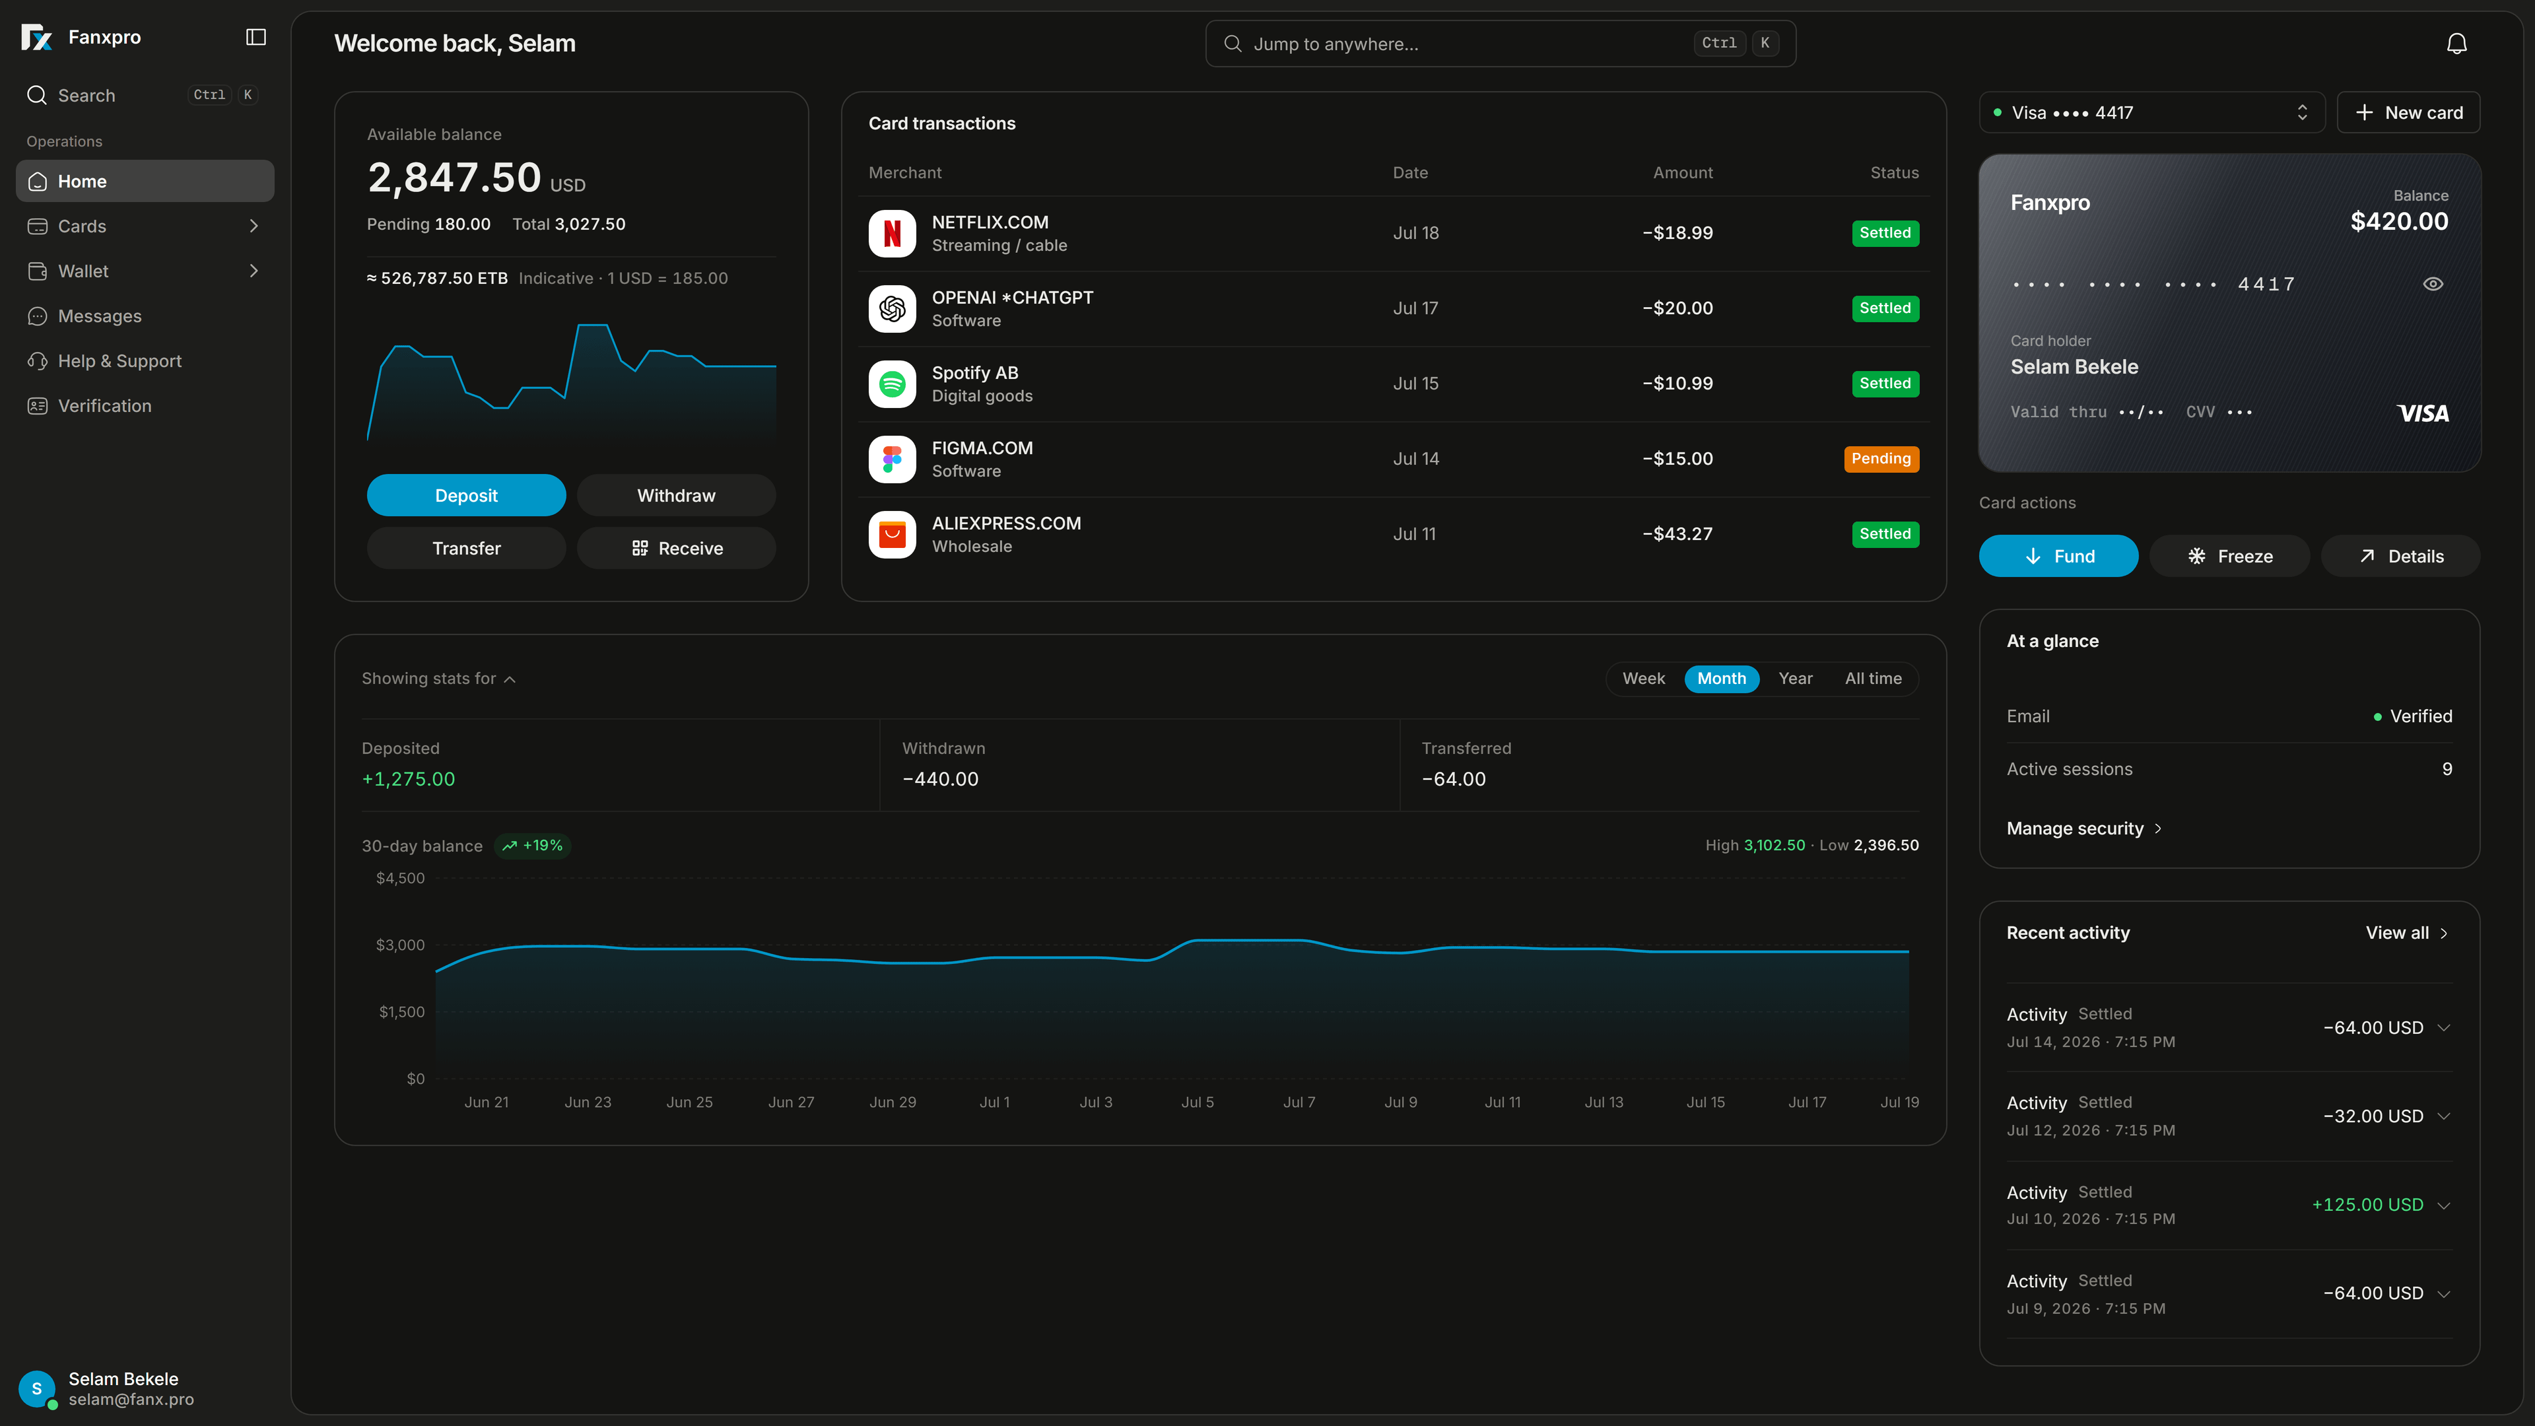Expand the +125.00 USD activity entry
Screen dimensions: 2535x1426
2443,1205
